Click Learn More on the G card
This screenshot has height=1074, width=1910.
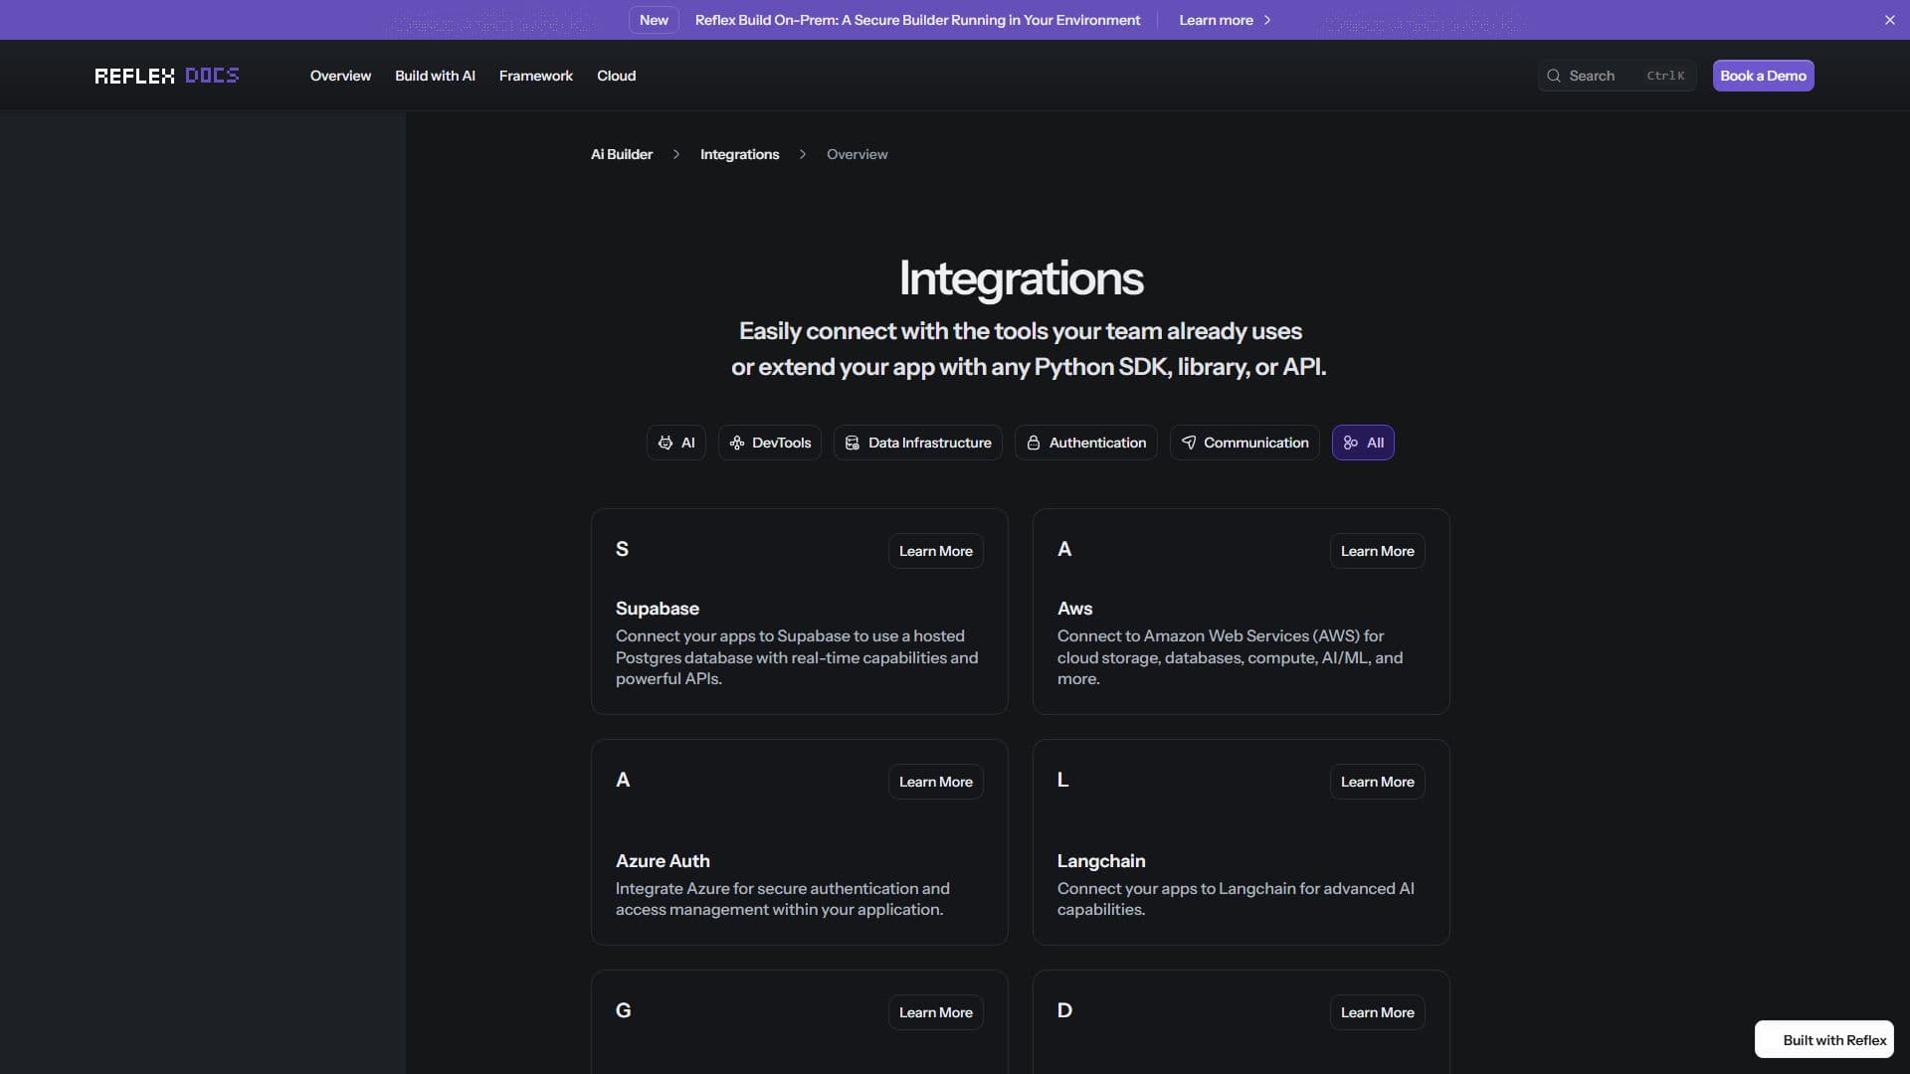936,1012
